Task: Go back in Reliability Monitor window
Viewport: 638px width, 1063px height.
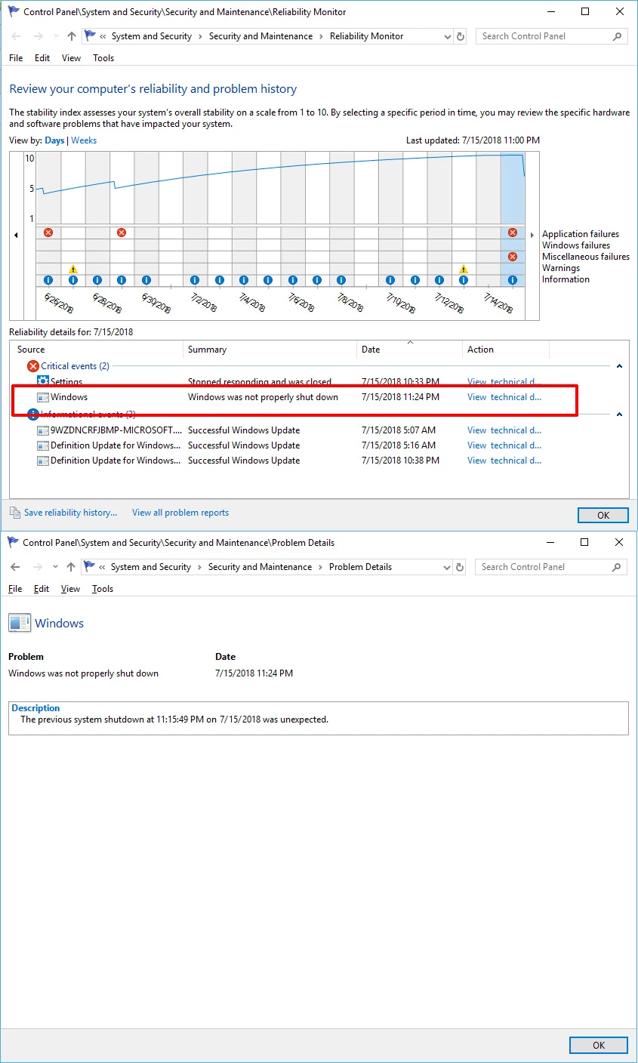Action: (x=17, y=36)
